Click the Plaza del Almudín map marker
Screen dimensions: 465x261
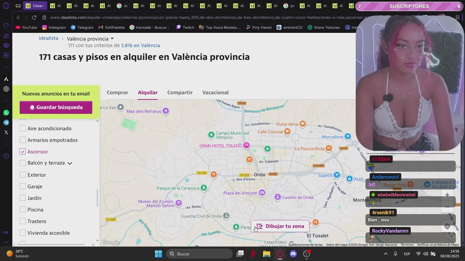coord(262,193)
